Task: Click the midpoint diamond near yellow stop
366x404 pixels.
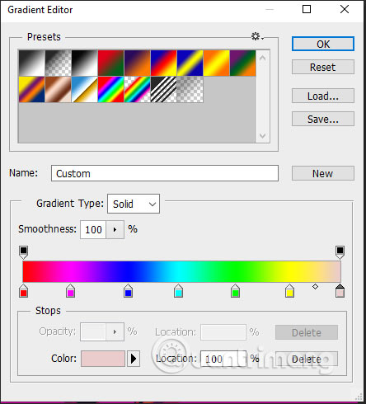Action: 315,287
